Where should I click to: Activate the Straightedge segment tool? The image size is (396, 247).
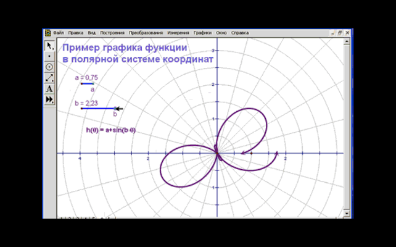[49, 78]
